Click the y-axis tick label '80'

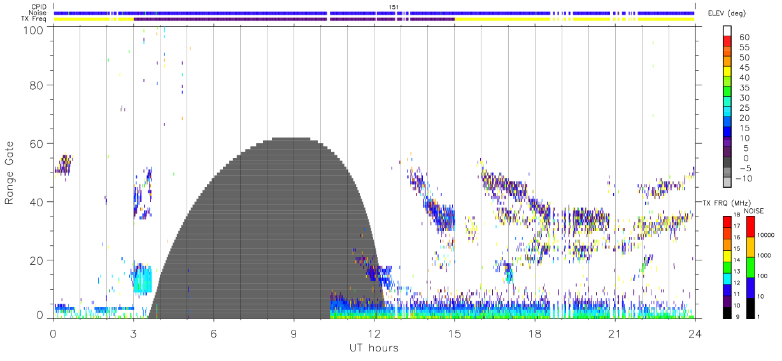(36, 85)
